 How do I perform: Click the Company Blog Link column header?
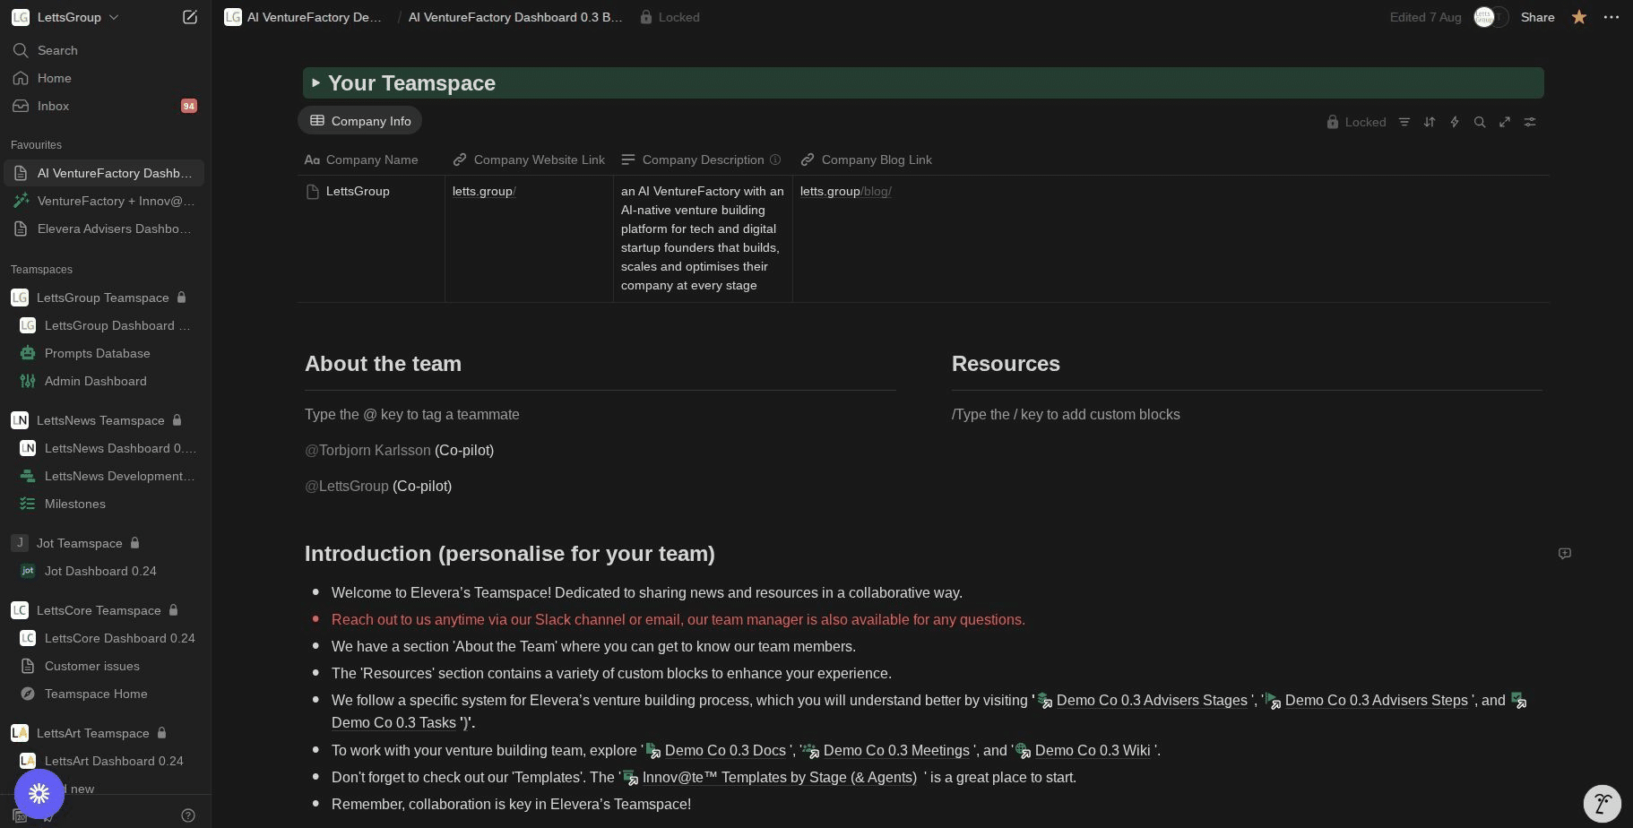point(867,160)
